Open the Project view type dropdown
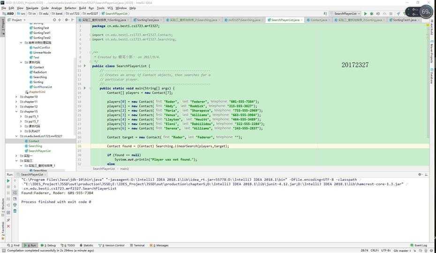Viewport: 436px width, 253px height. [17, 20]
